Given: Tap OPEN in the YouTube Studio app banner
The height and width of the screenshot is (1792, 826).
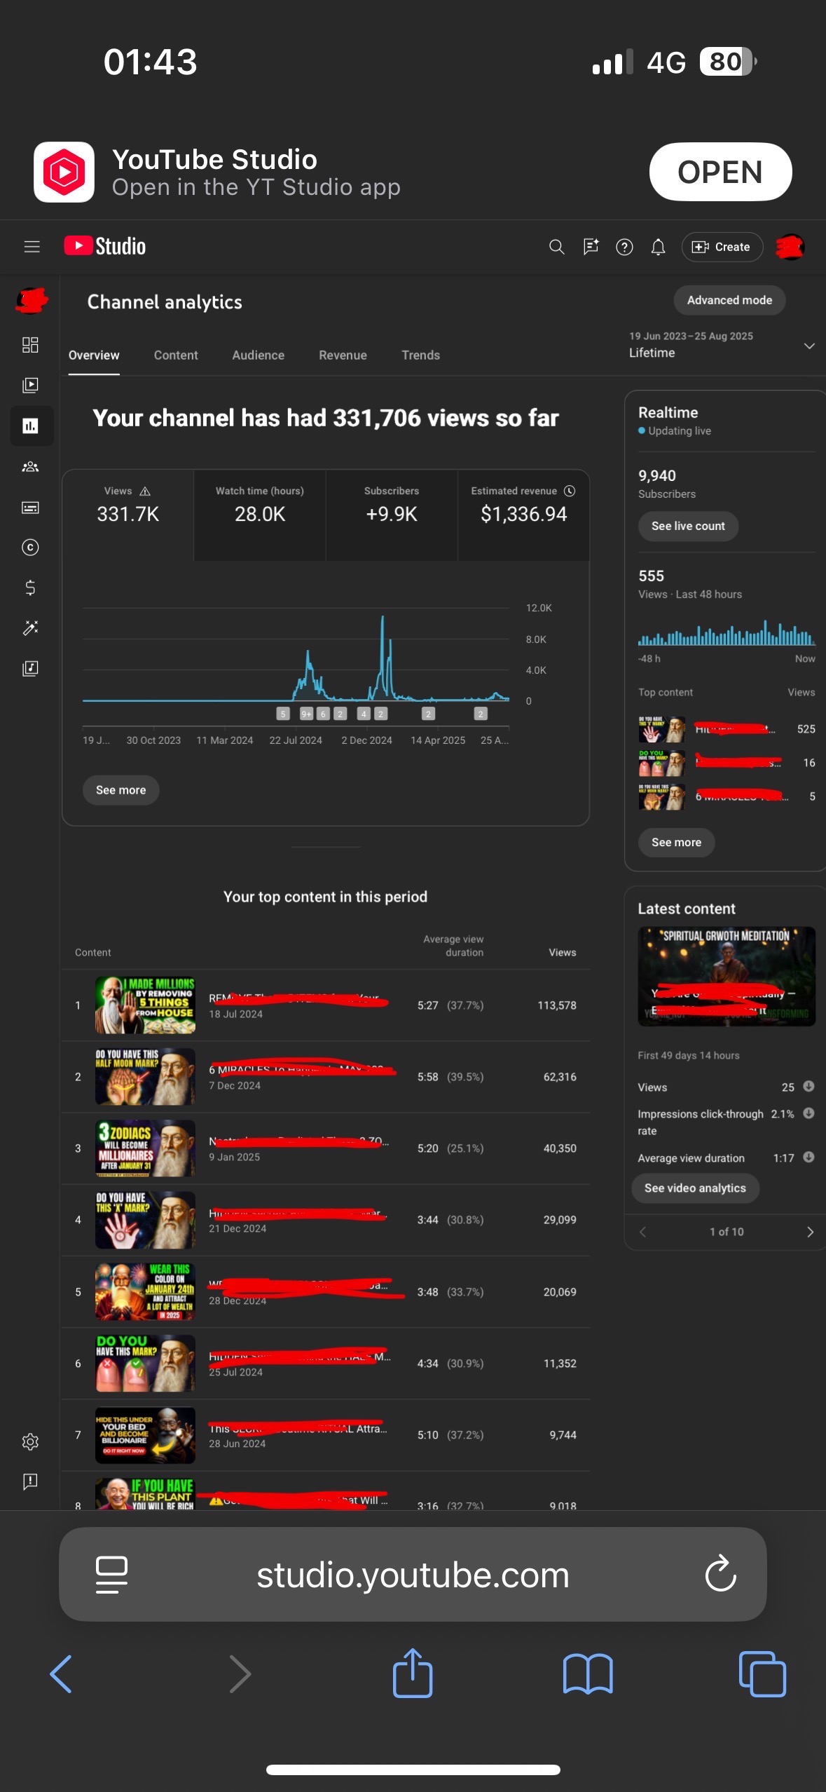Looking at the screenshot, I should (720, 172).
